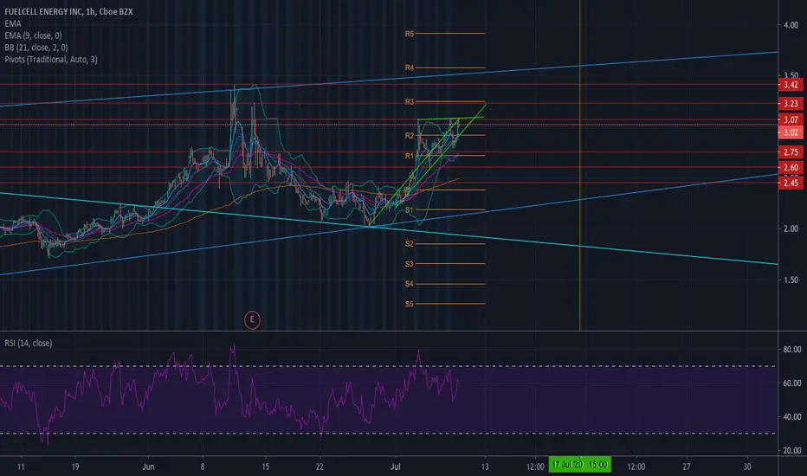The image size is (807, 476).
Task: Select the 3.42 red price label
Action: [791, 85]
